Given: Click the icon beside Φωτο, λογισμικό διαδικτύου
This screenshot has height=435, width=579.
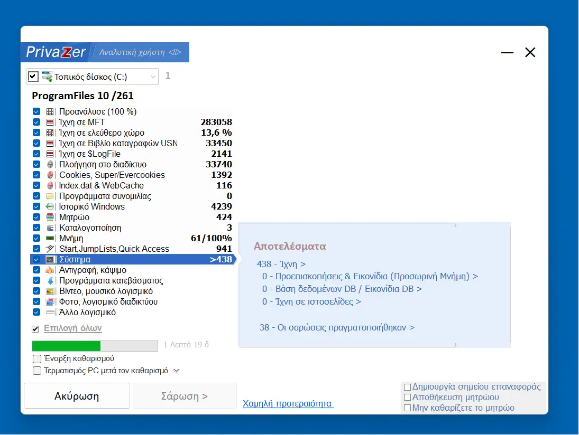Looking at the screenshot, I should 50,302.
